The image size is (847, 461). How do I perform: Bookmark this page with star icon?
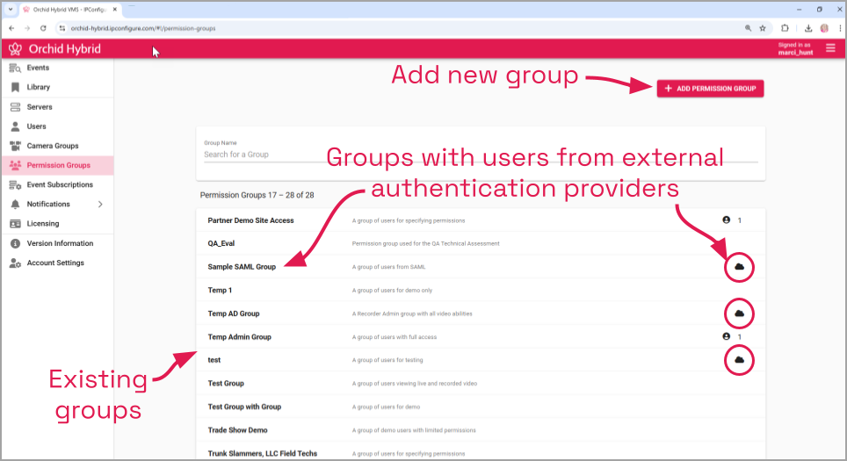tap(763, 28)
